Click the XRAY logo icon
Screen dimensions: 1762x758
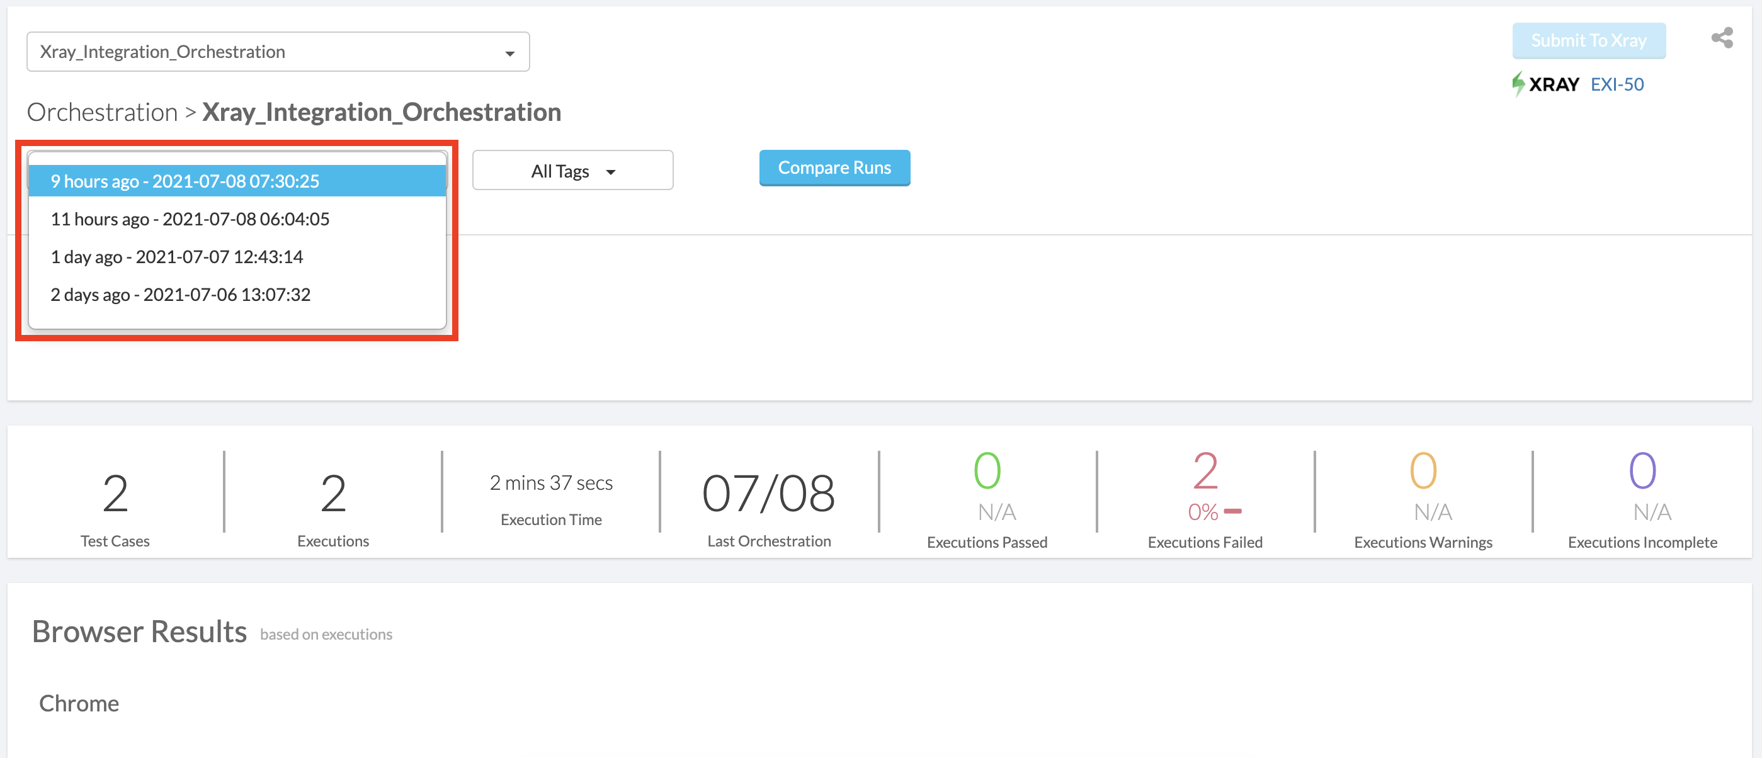1545,84
